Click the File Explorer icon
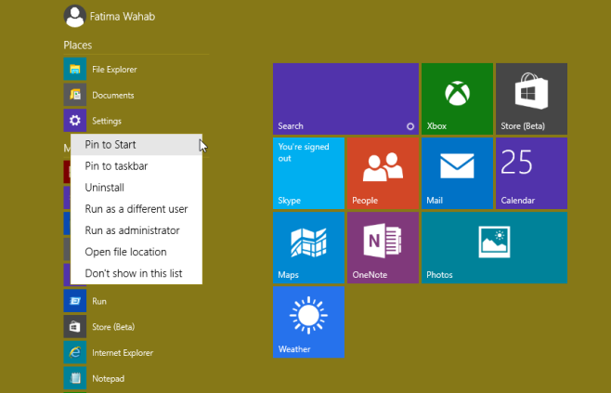This screenshot has height=393, width=611. click(x=75, y=69)
